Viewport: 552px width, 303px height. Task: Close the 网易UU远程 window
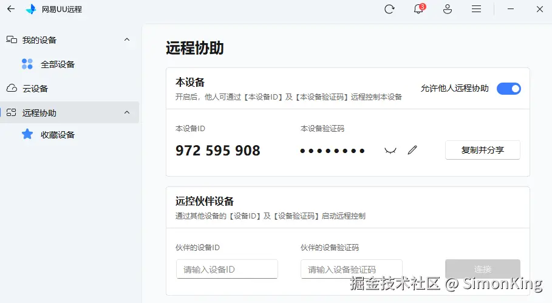pos(540,9)
